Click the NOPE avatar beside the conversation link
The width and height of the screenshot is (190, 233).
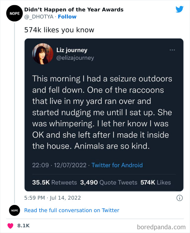[x=14, y=210]
